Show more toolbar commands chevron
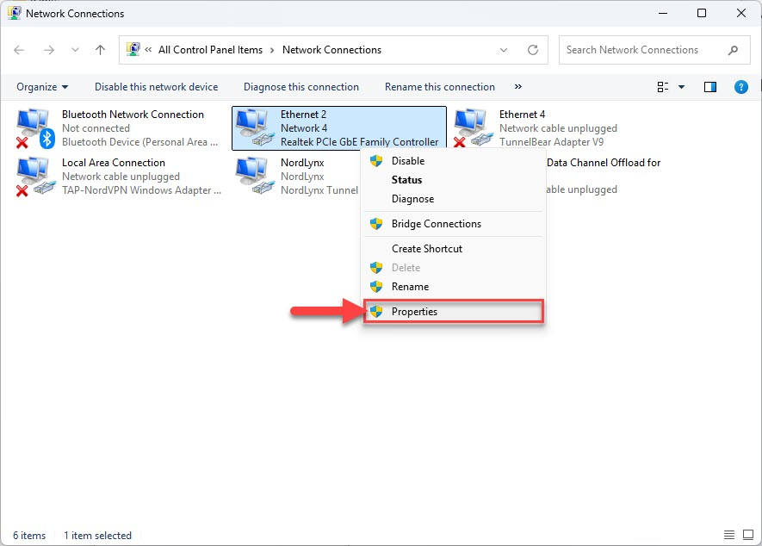This screenshot has width=762, height=546. [x=518, y=86]
